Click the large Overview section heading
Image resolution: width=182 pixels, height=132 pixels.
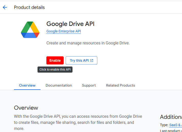(x=26, y=108)
